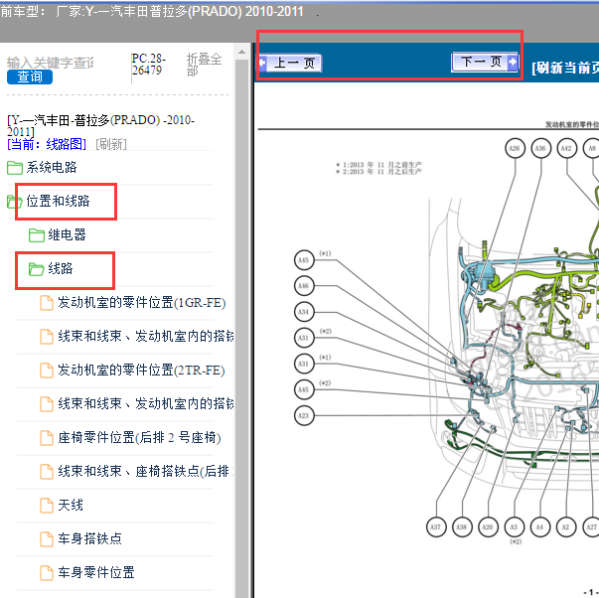Click page icon beside 线束和线束、座椅搭铁点
This screenshot has height=598, width=599.
point(47,472)
